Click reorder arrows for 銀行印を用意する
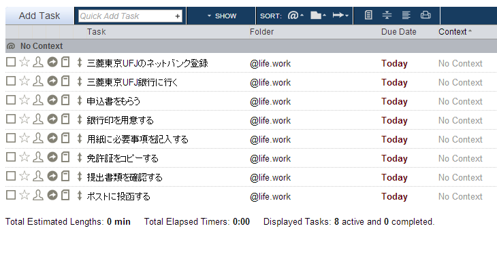The image size is (497, 258). coord(80,119)
